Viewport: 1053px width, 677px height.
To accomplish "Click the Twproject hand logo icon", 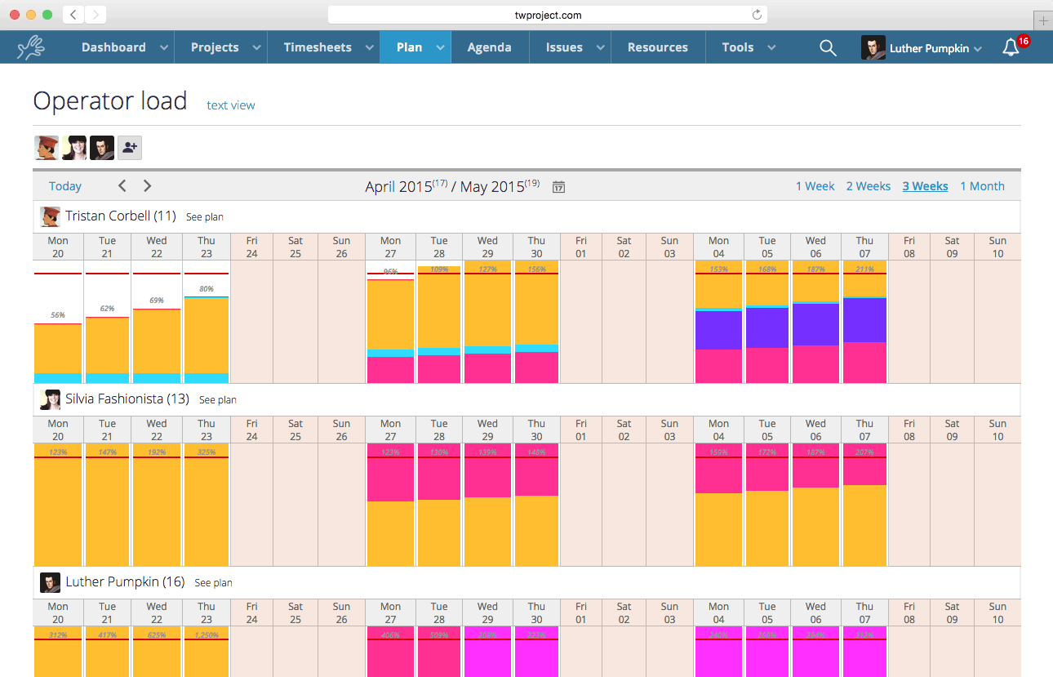I will [x=31, y=47].
